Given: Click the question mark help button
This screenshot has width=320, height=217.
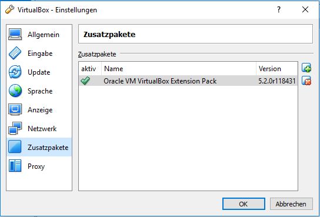Looking at the screenshot, I should click(x=279, y=9).
